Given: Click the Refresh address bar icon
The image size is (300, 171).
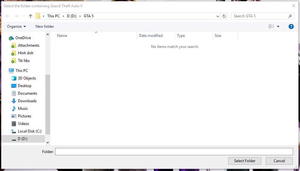Looking at the screenshot, I should tap(224, 16).
